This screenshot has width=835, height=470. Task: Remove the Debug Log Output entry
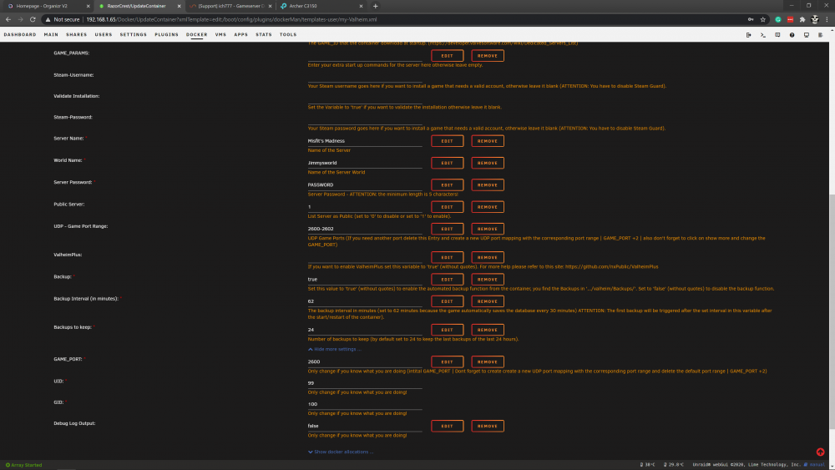point(488,427)
